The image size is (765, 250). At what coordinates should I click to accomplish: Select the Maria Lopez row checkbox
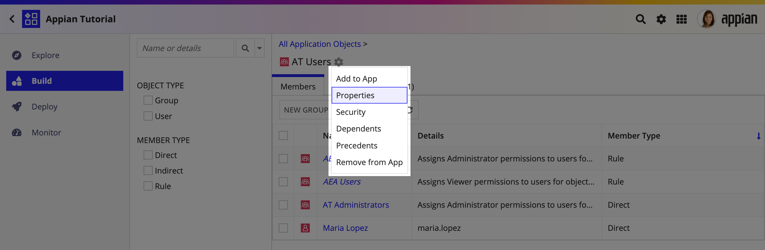(283, 228)
